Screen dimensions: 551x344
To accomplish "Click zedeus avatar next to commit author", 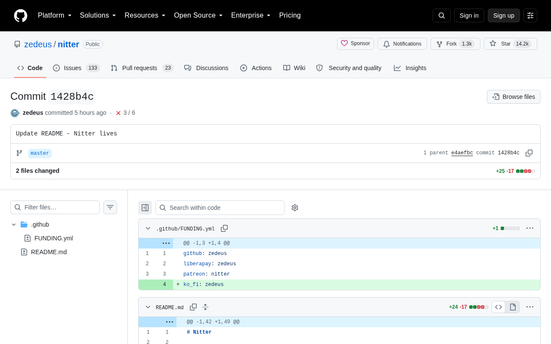I will point(15,113).
